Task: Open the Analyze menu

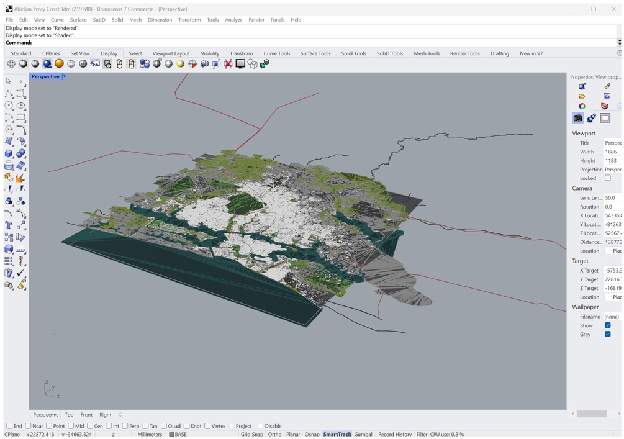Action: point(233,20)
